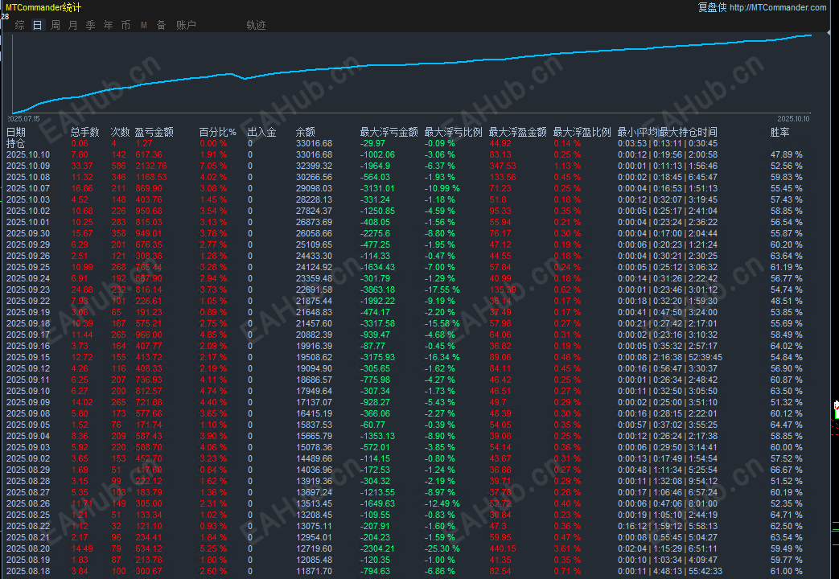Click balance value 11871.70
The width and height of the screenshot is (839, 579).
point(314,571)
